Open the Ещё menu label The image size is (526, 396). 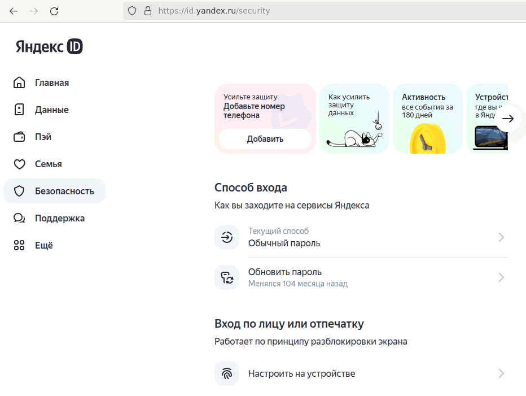pyautogui.click(x=44, y=245)
